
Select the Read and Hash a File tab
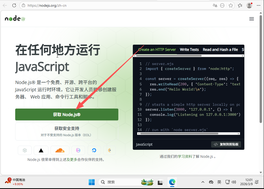(220, 50)
